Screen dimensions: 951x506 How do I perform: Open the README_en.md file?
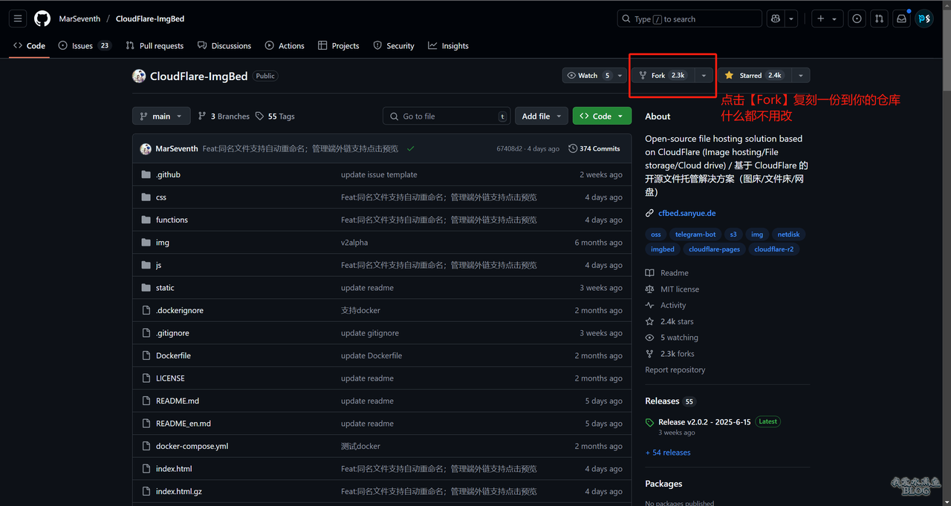pyautogui.click(x=183, y=424)
